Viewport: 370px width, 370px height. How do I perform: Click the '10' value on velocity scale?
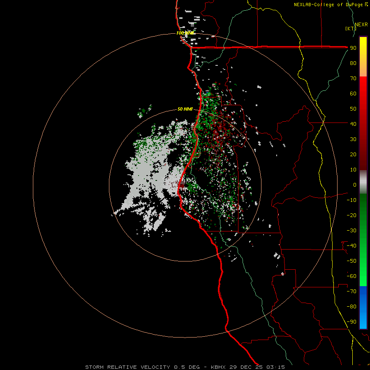tap(353, 170)
